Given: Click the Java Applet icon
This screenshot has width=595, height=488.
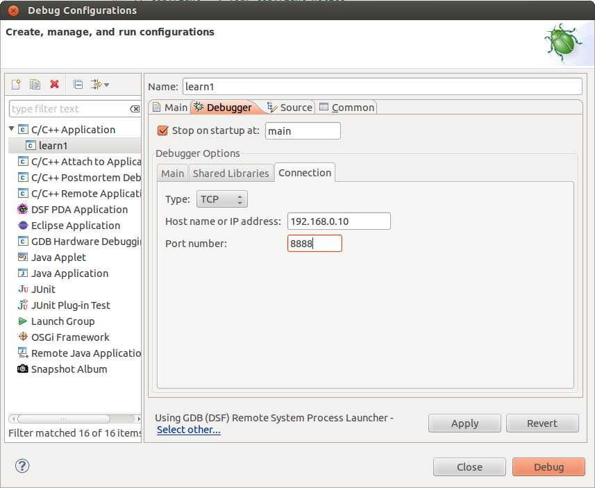Looking at the screenshot, I should point(23,257).
